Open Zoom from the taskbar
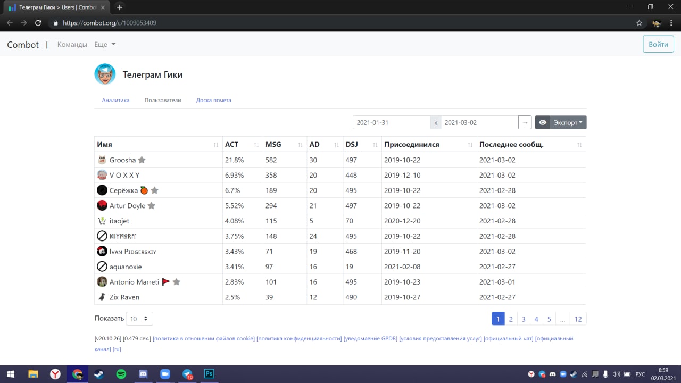Image resolution: width=681 pixels, height=383 pixels. (165, 374)
